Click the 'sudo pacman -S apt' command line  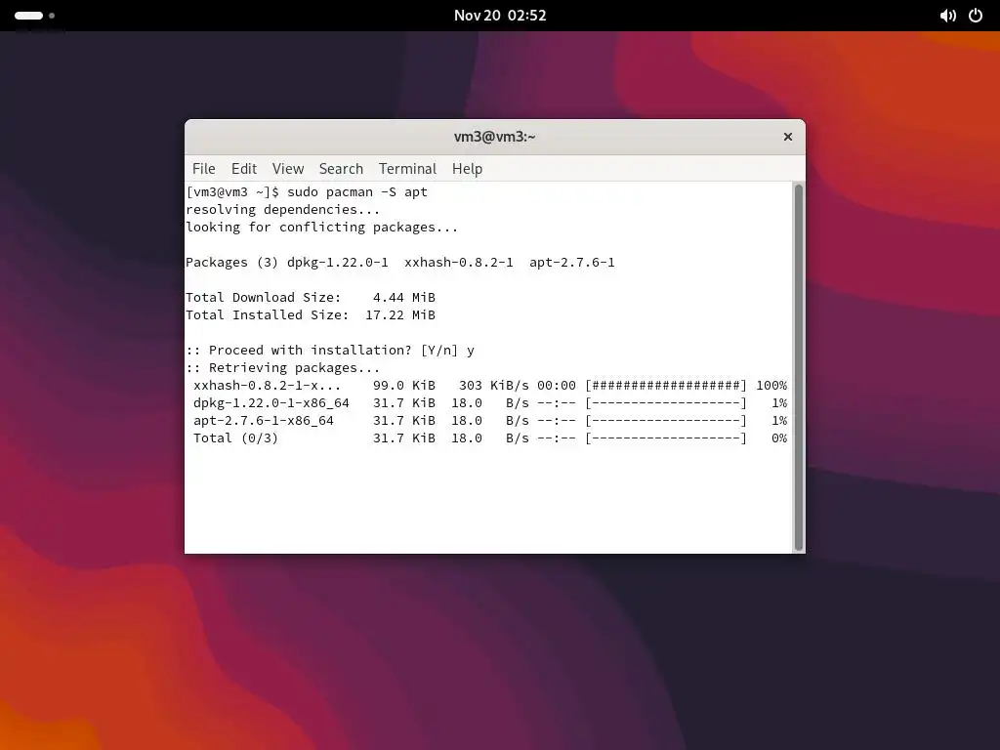click(357, 192)
